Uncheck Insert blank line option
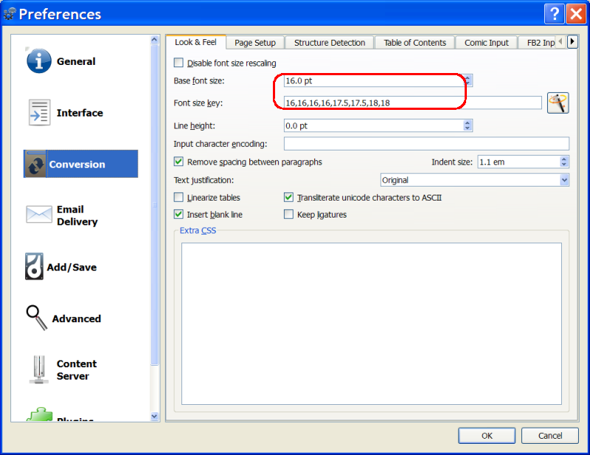The image size is (590, 455). [x=178, y=215]
